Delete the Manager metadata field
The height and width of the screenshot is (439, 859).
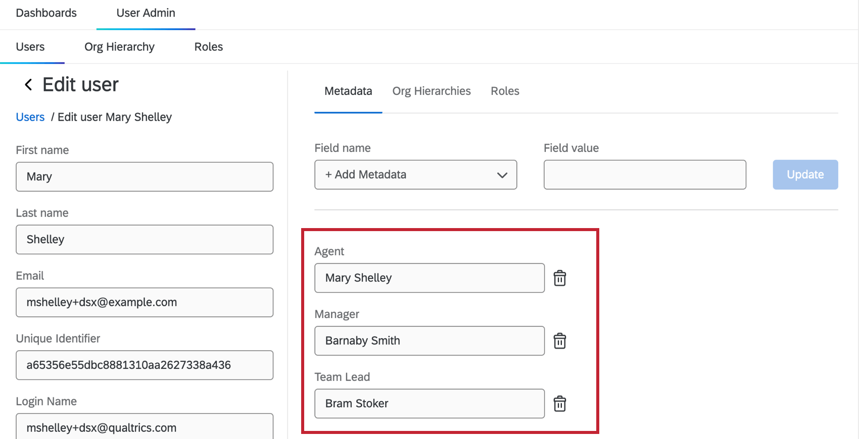[x=559, y=341]
